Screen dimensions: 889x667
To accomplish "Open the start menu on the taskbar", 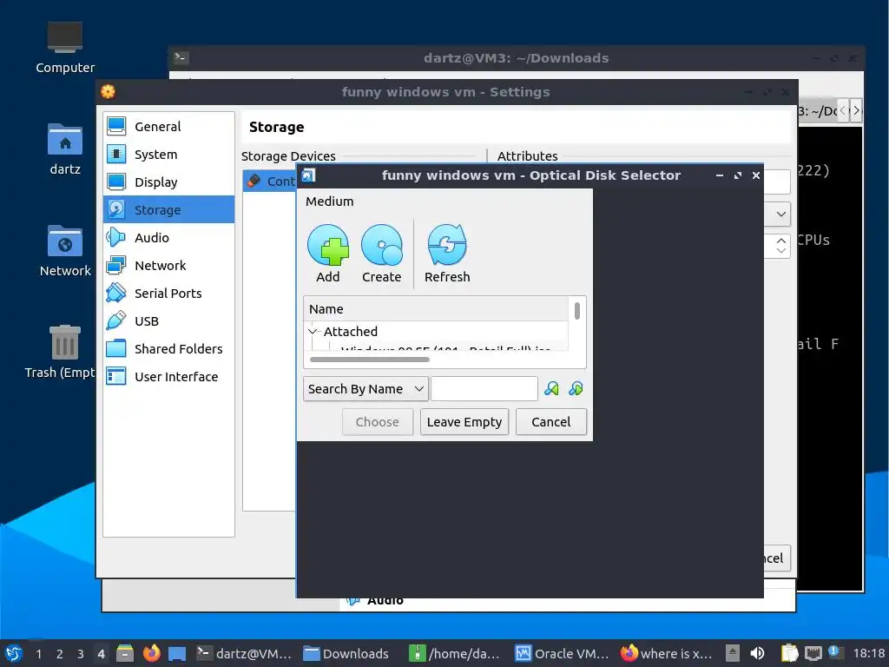I will [x=14, y=653].
